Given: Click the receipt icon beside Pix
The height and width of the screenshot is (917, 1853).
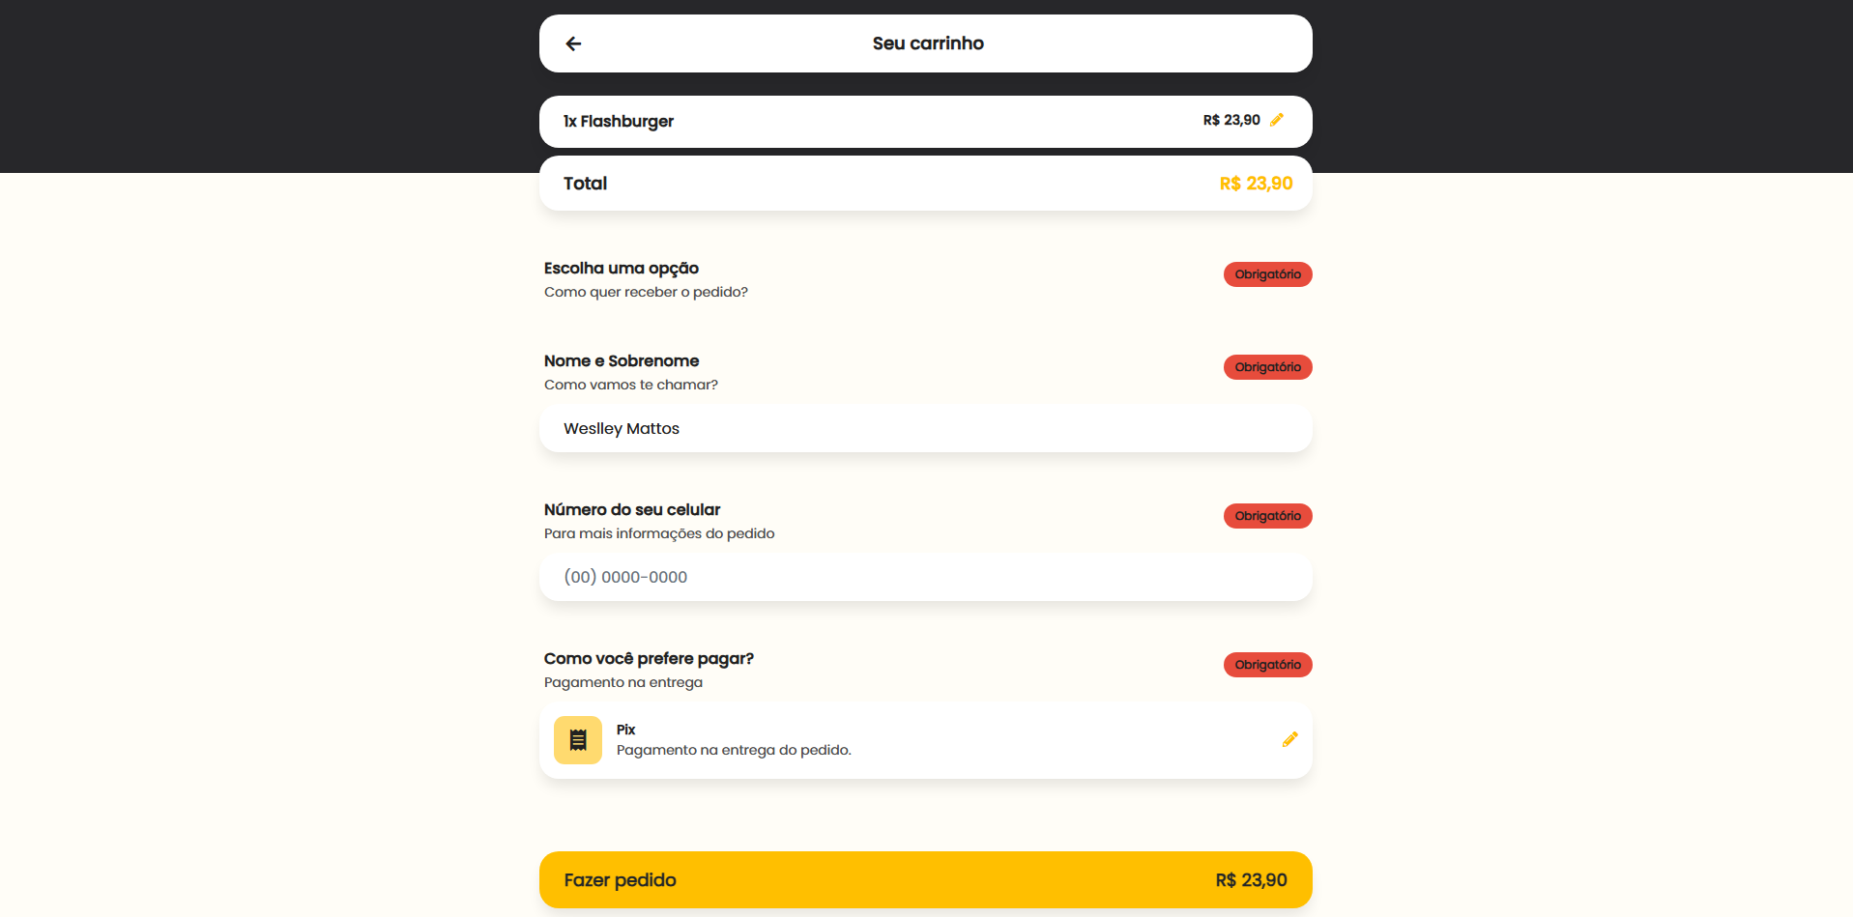Looking at the screenshot, I should 578,740.
